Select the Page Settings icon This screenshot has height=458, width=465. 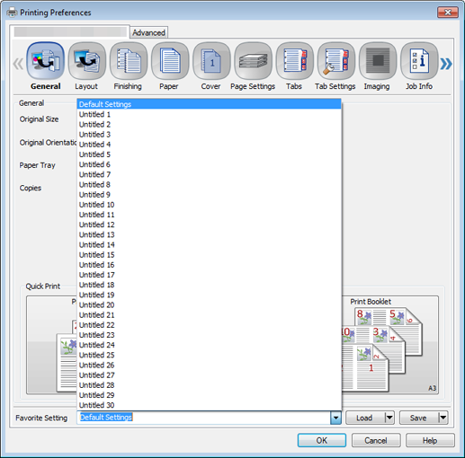click(253, 61)
